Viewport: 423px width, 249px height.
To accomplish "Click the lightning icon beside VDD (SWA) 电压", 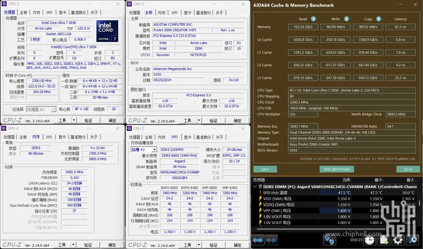I will (260, 199).
